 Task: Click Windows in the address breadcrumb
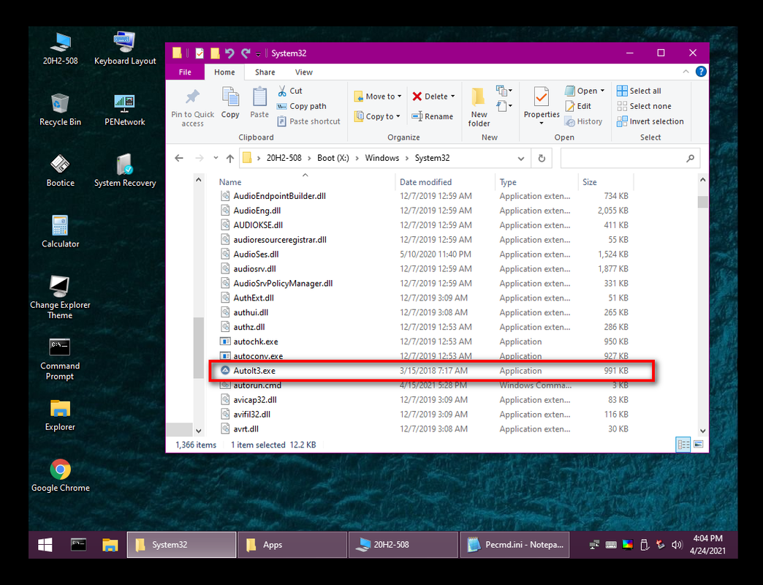[382, 158]
